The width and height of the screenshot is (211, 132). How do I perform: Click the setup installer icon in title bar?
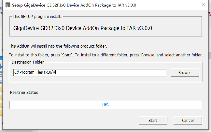(7, 5)
